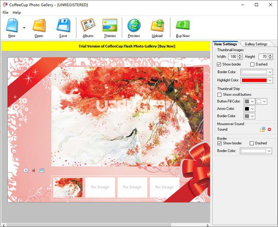Open the File menu
278x227 pixels.
tap(5, 12)
